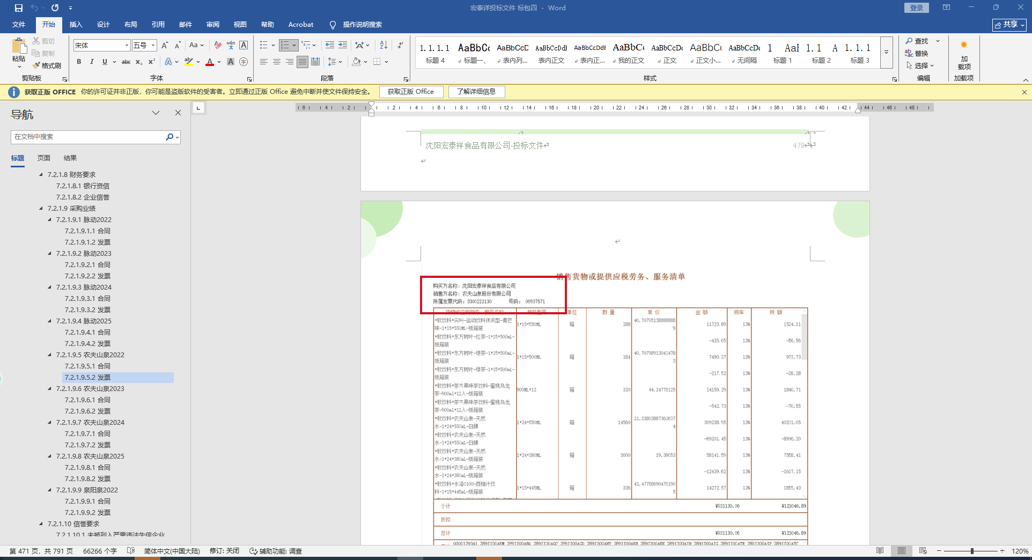Click the clear formatting eraser icon

click(x=217, y=45)
